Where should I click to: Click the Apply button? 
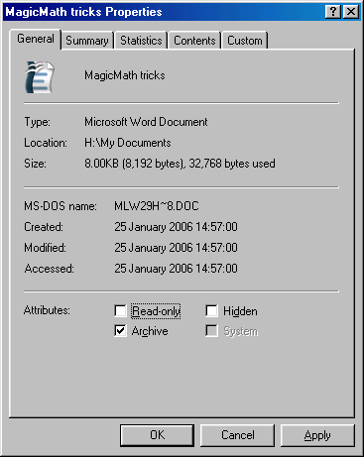pyautogui.click(x=317, y=435)
